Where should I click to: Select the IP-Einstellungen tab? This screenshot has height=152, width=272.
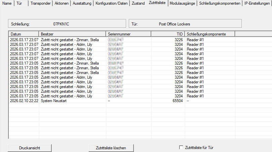257,3
